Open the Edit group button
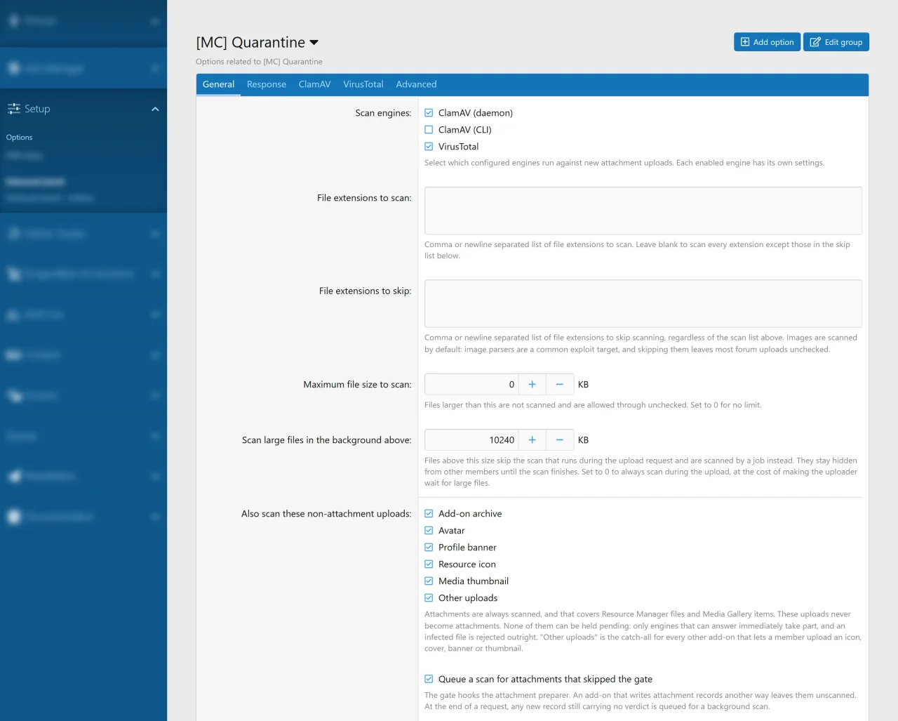The height and width of the screenshot is (721, 898). 836,42
